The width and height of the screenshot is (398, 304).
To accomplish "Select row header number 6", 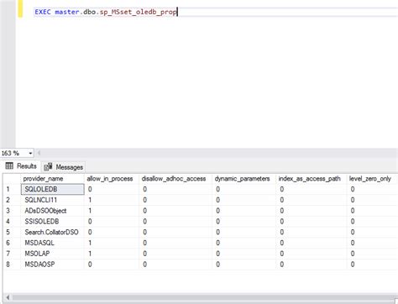I will 12,243.
